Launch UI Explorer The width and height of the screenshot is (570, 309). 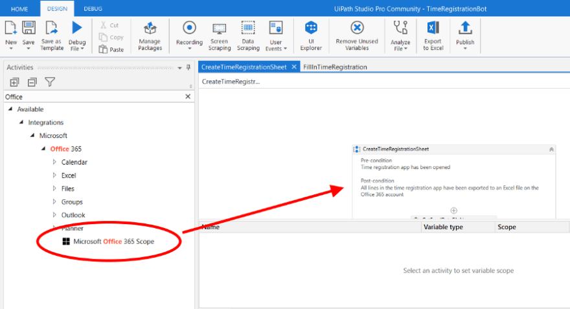(x=311, y=36)
